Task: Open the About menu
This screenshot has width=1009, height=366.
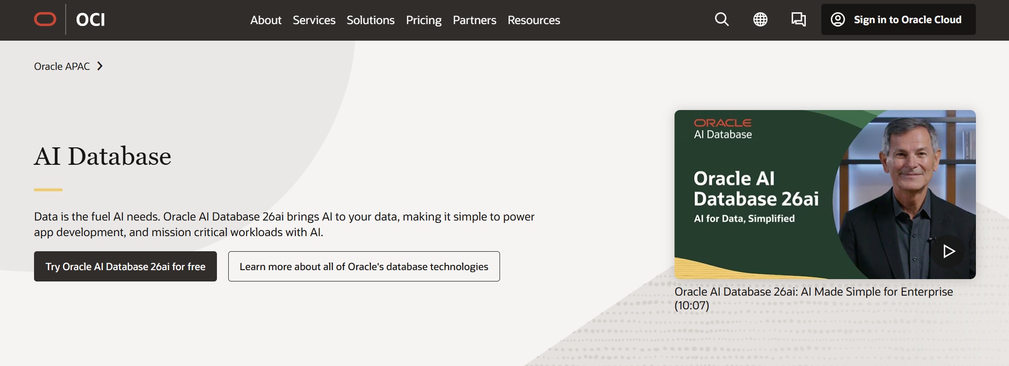Action: [266, 20]
